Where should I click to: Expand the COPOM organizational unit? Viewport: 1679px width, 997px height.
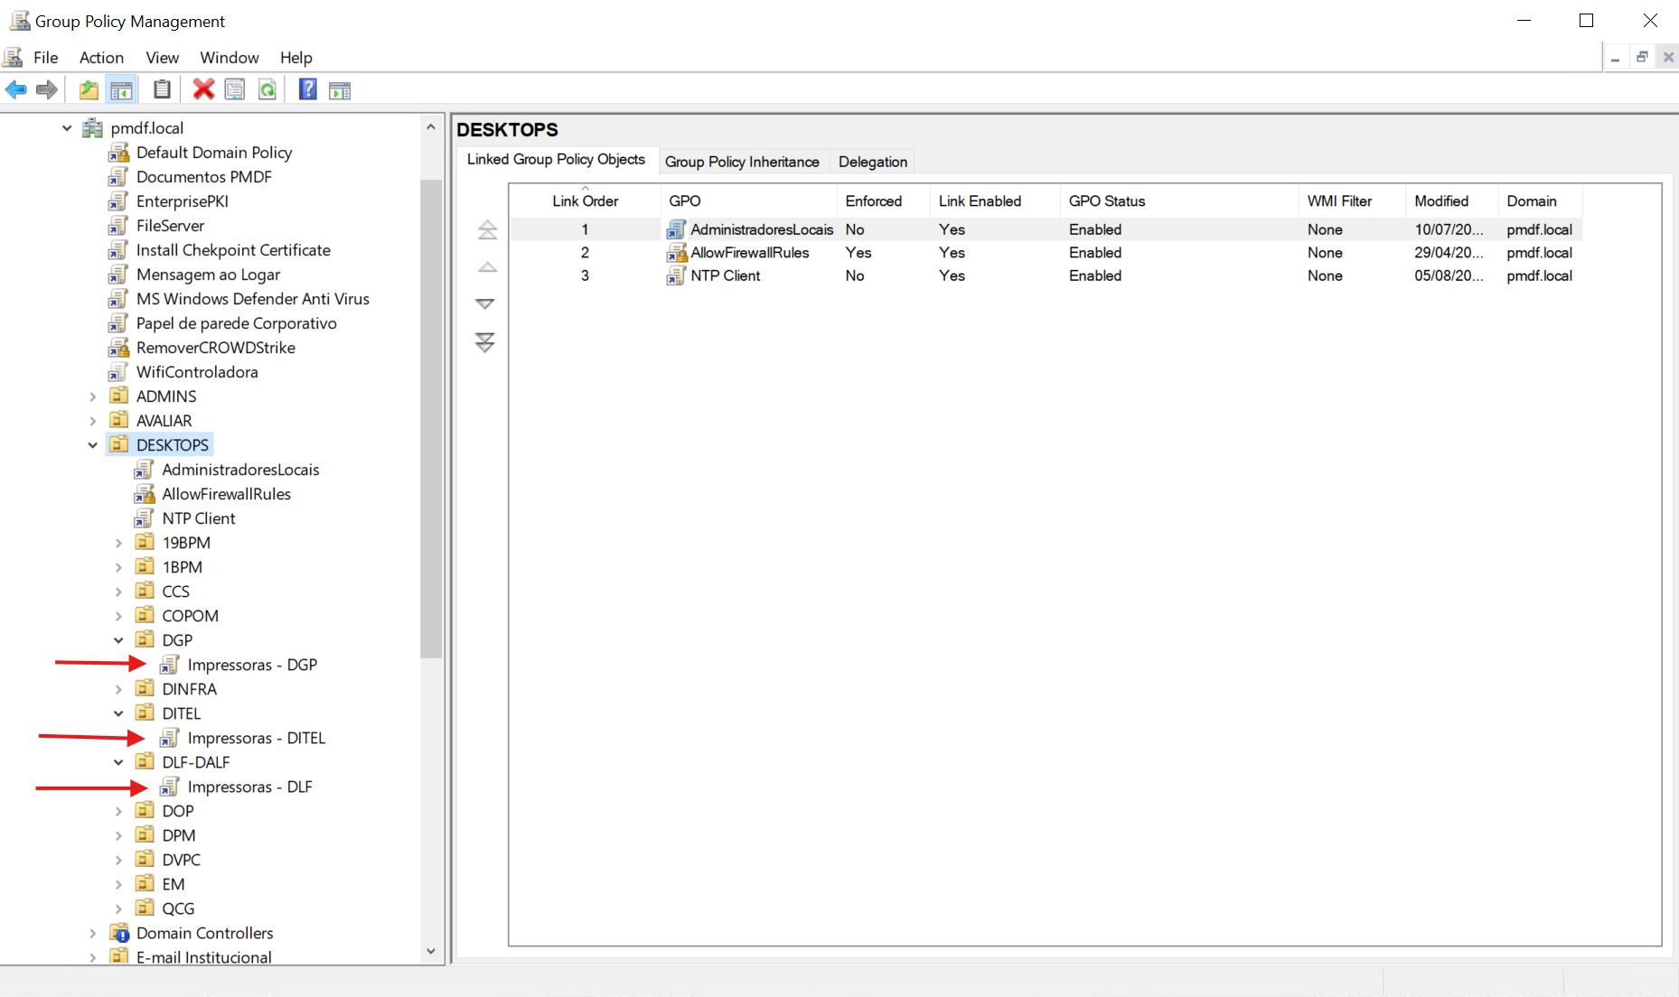coord(118,615)
